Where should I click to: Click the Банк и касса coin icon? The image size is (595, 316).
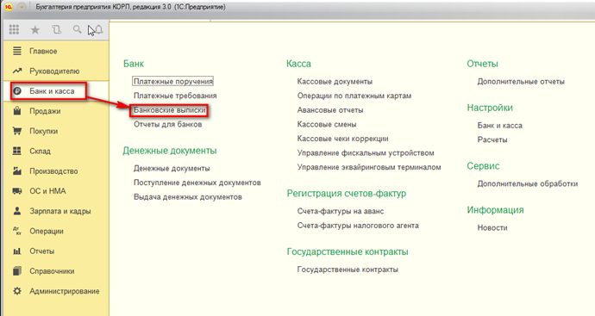(x=17, y=91)
